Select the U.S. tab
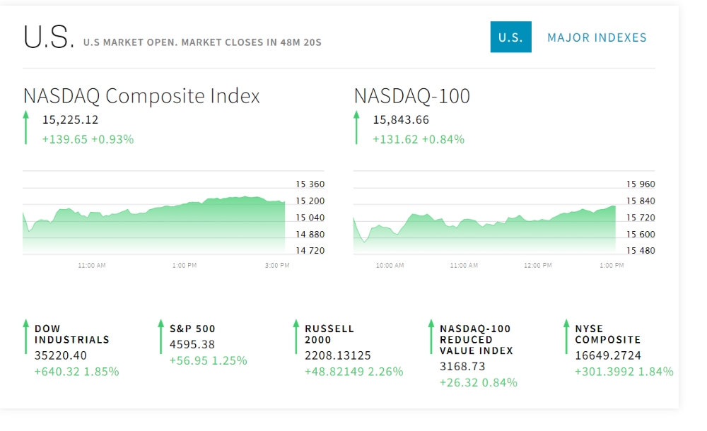This screenshot has width=707, height=431. point(511,37)
